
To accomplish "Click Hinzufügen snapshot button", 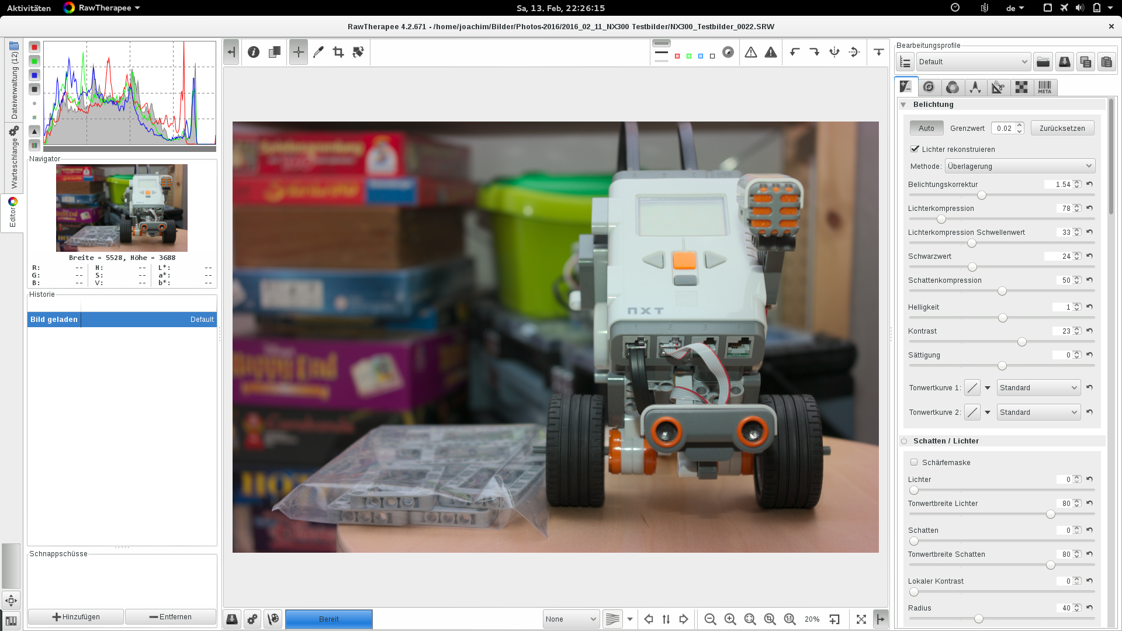I will [76, 617].
